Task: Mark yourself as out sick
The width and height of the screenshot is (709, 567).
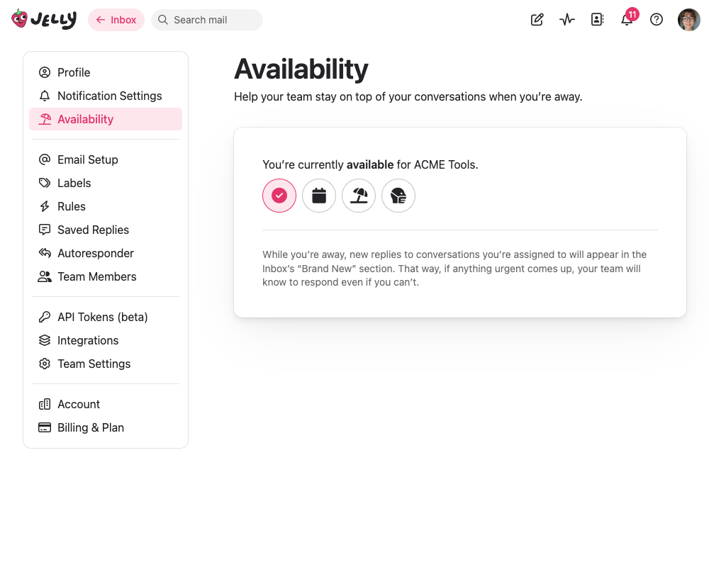Action: pyautogui.click(x=398, y=196)
